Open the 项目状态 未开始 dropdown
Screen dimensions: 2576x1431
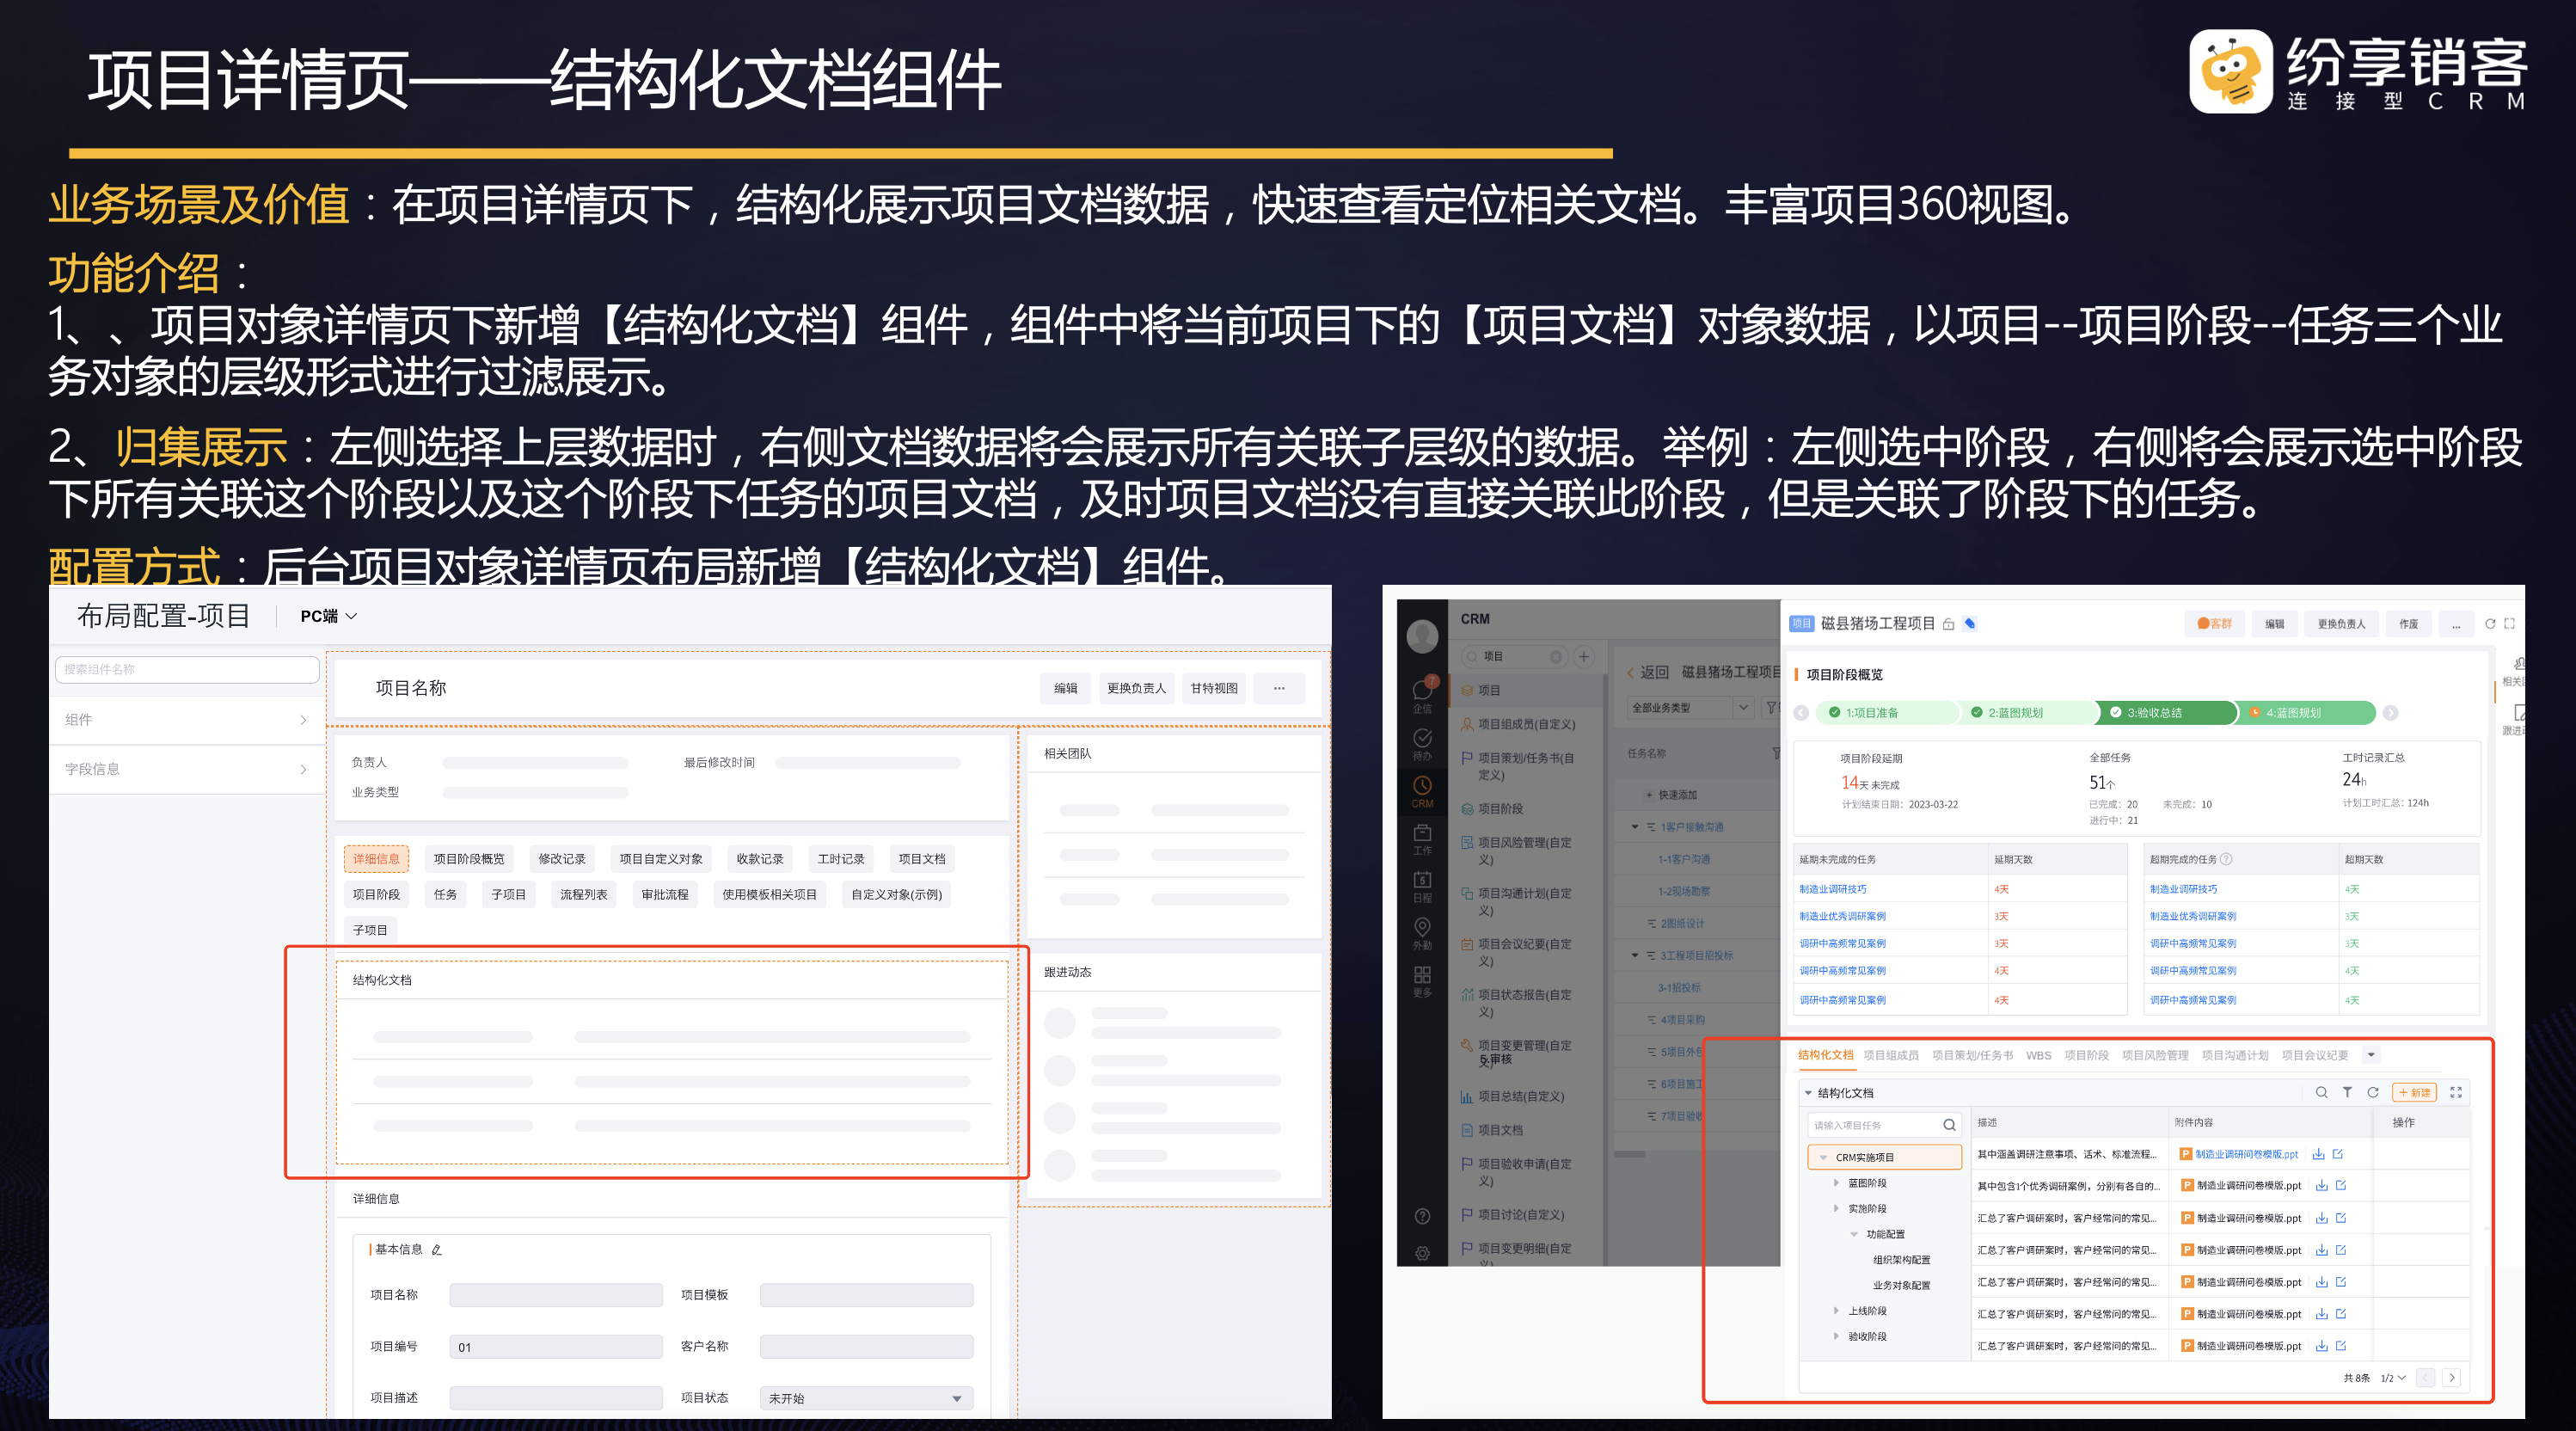coord(865,1398)
